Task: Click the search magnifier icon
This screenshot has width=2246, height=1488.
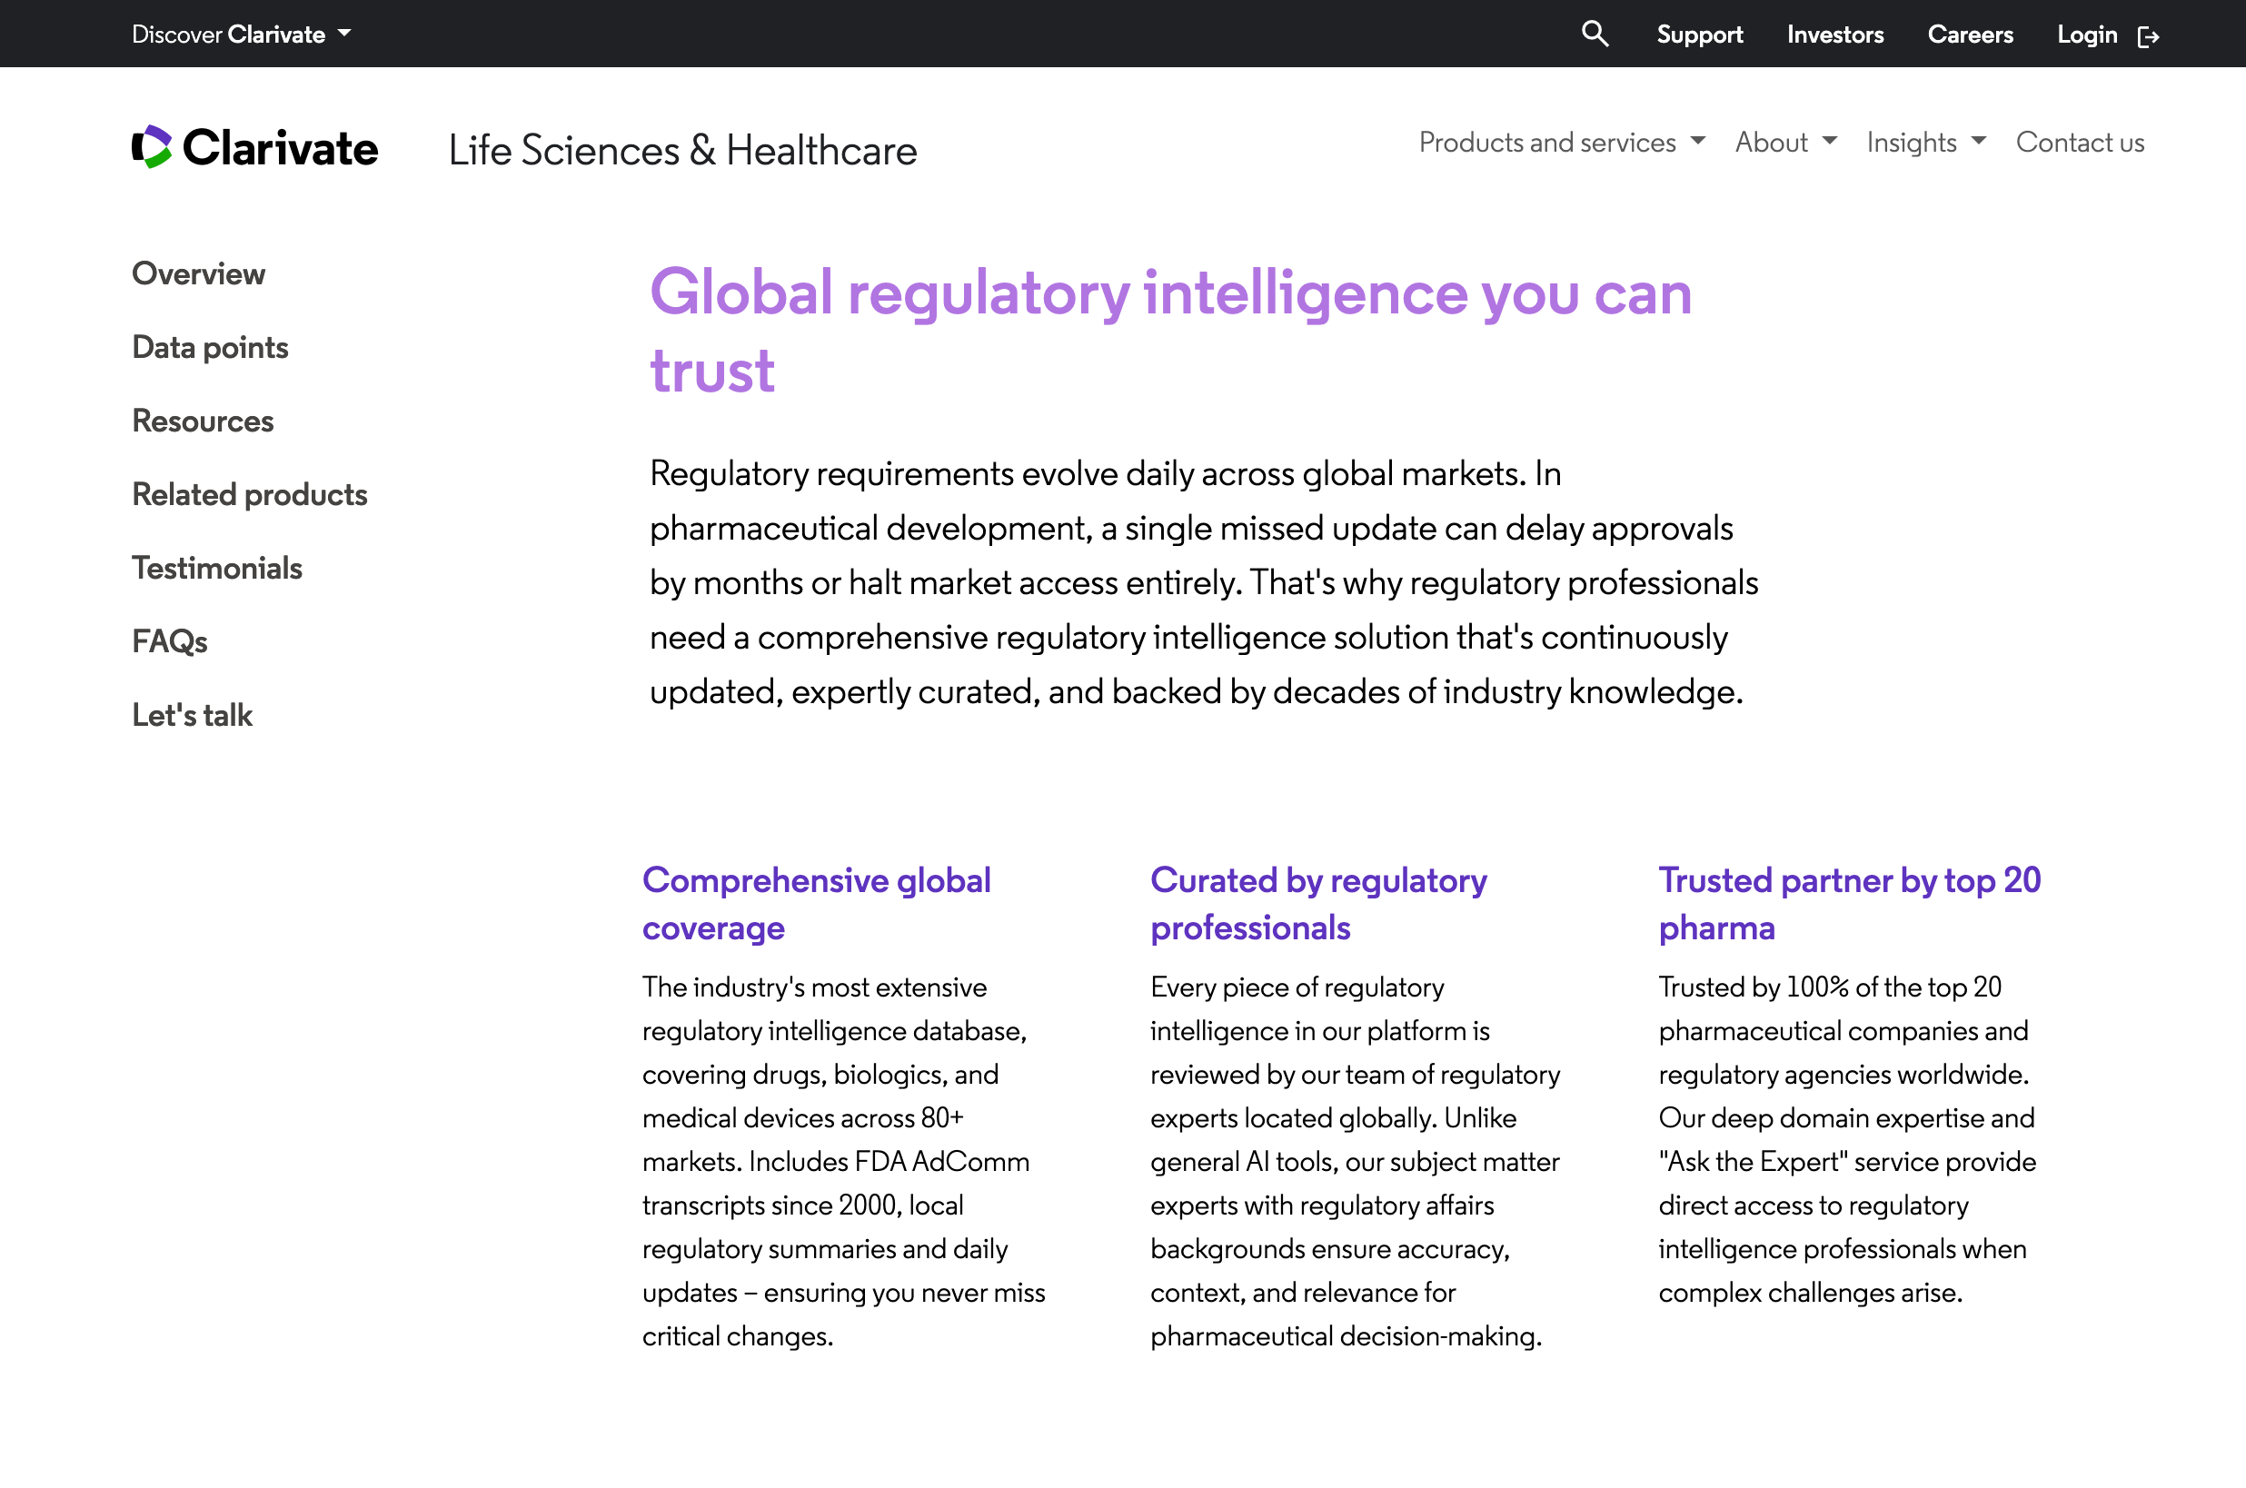Action: click(x=1595, y=35)
